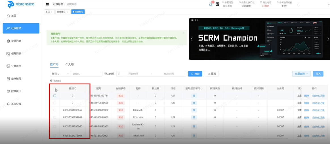This screenshot has height=144, width=330.
Task: Select the checkbox for account 61558001635352
Action: (x=55, y=110)
